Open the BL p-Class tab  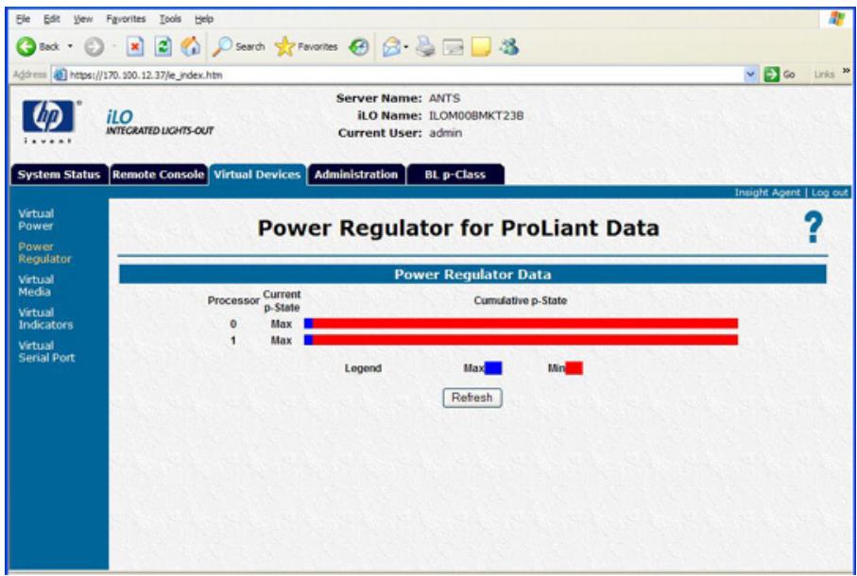pos(455,176)
